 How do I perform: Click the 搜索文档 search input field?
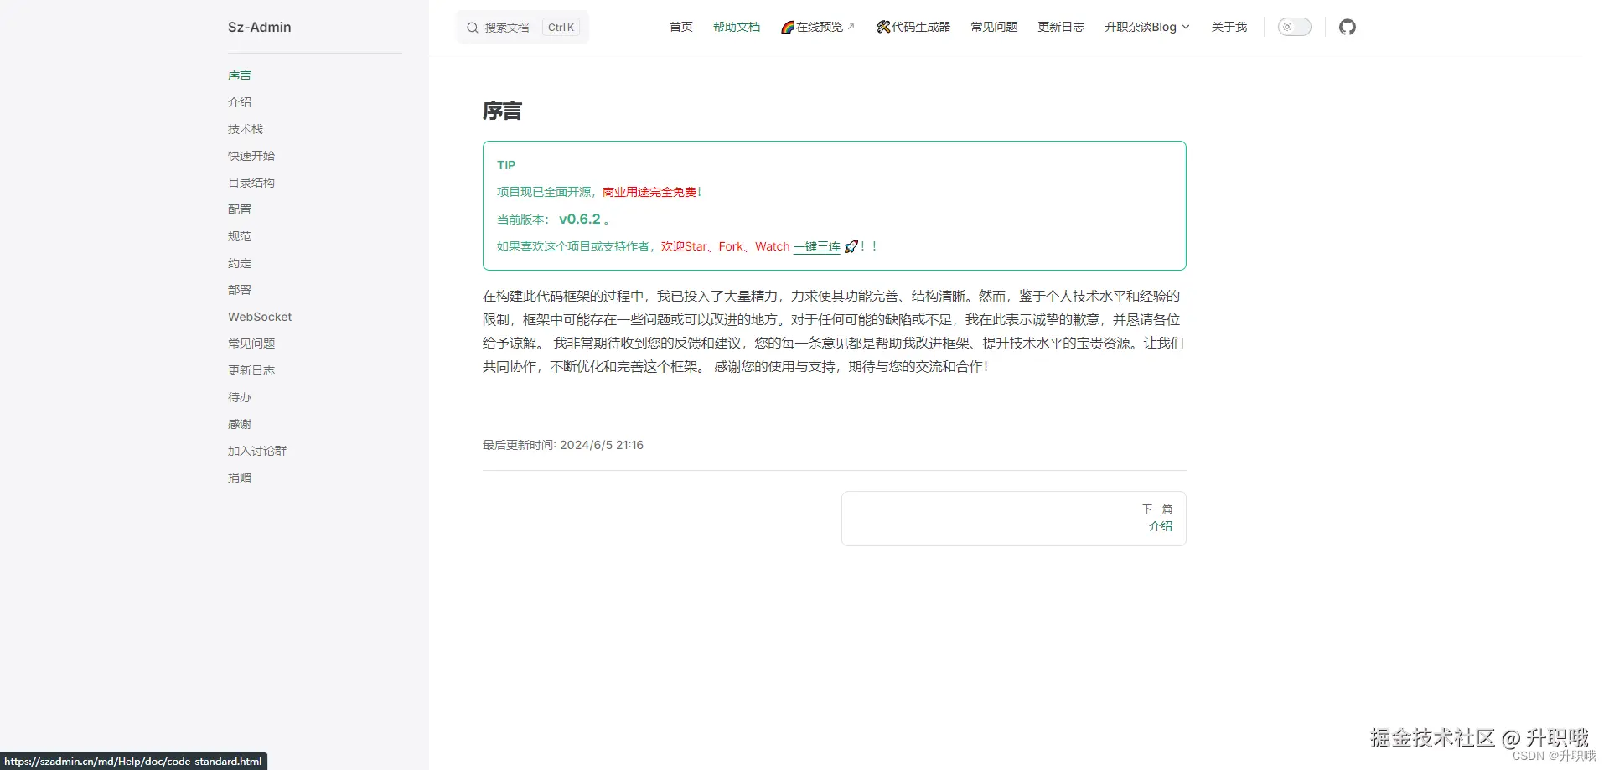(507, 27)
